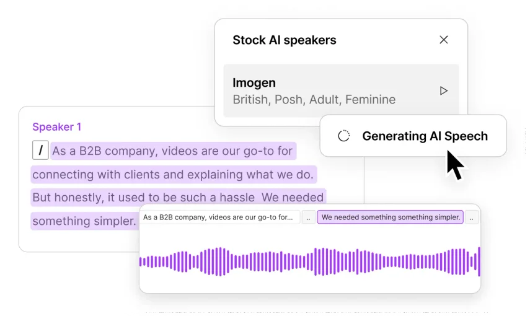530x316 pixels.
Task: Close the Stock AI speakers panel
Action: pyautogui.click(x=444, y=40)
